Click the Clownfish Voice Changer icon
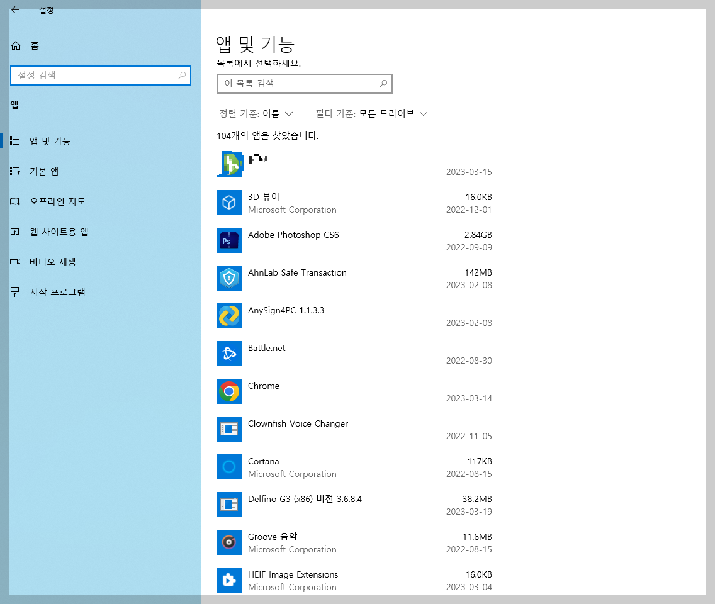 point(229,429)
